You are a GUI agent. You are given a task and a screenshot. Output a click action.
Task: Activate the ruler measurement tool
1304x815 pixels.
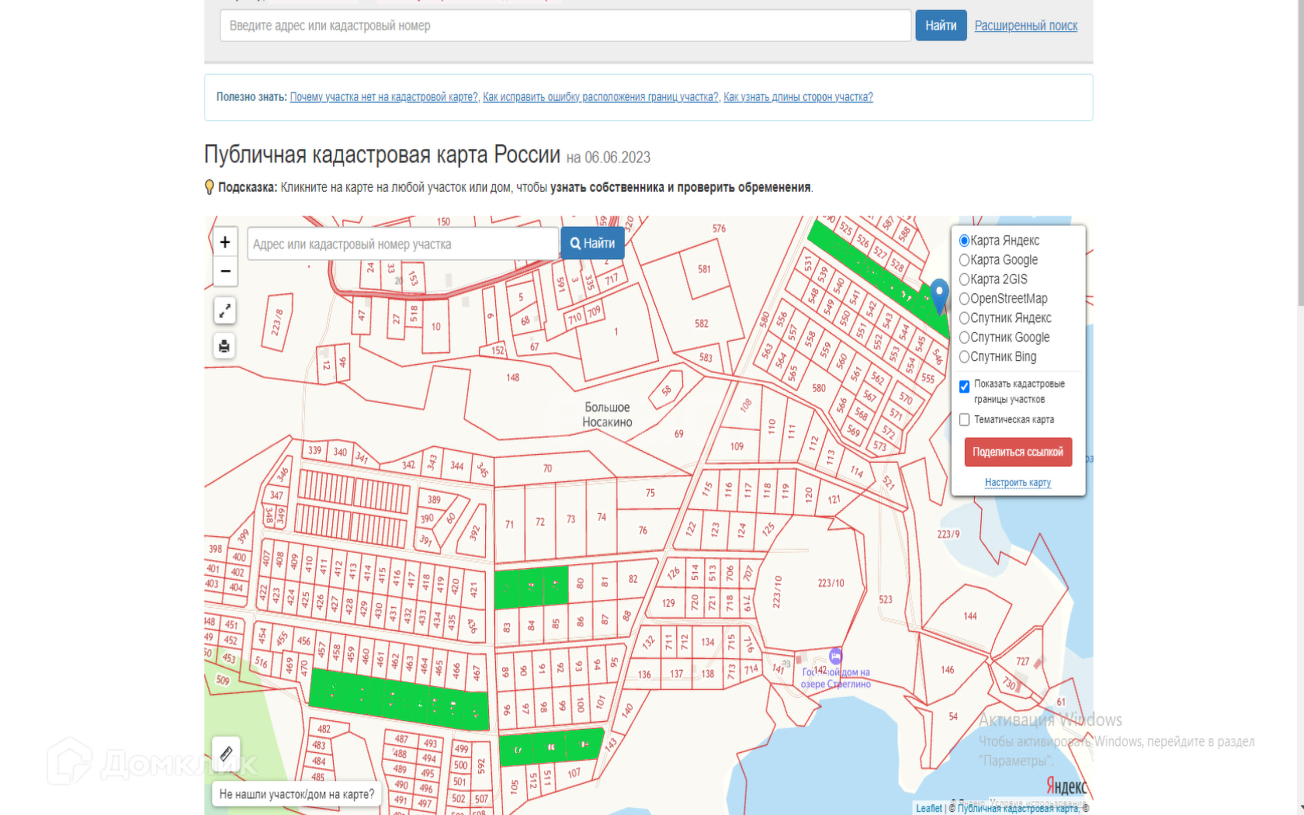click(226, 753)
